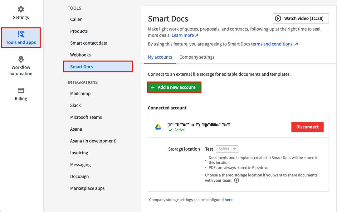337x212 pixels.
Task: Follow the Learn more link
Action: (x=185, y=35)
